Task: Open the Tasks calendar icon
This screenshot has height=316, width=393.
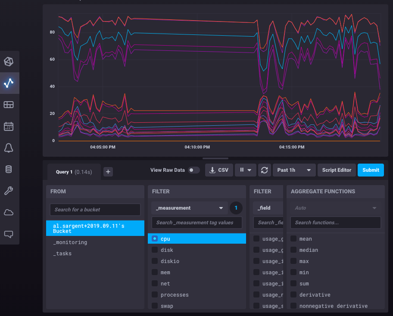Action: tap(9, 126)
